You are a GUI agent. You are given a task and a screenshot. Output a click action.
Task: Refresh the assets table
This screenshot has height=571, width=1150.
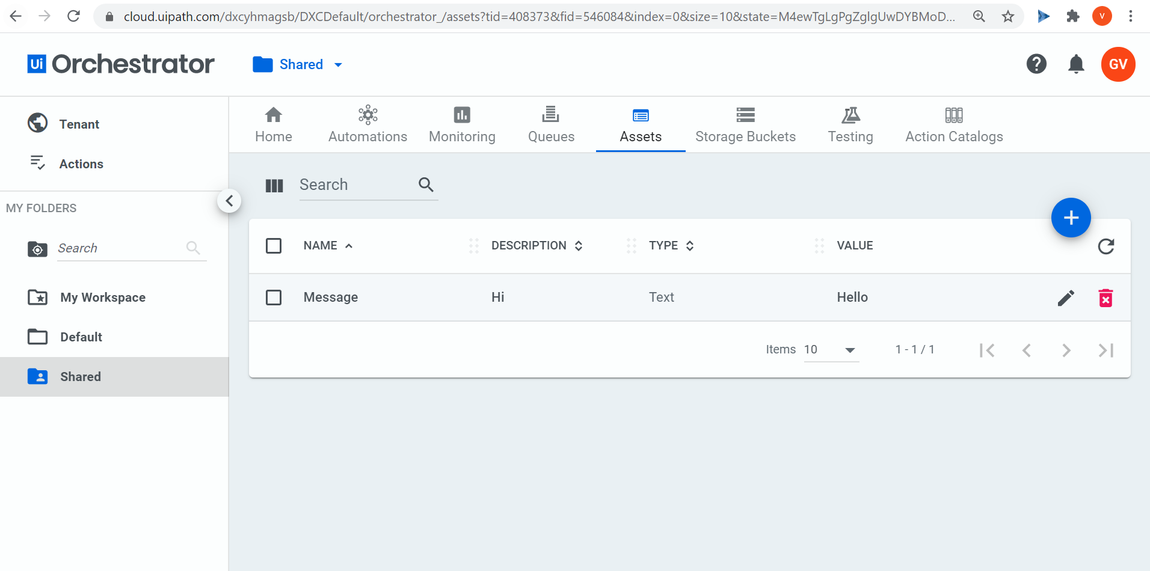(x=1106, y=246)
